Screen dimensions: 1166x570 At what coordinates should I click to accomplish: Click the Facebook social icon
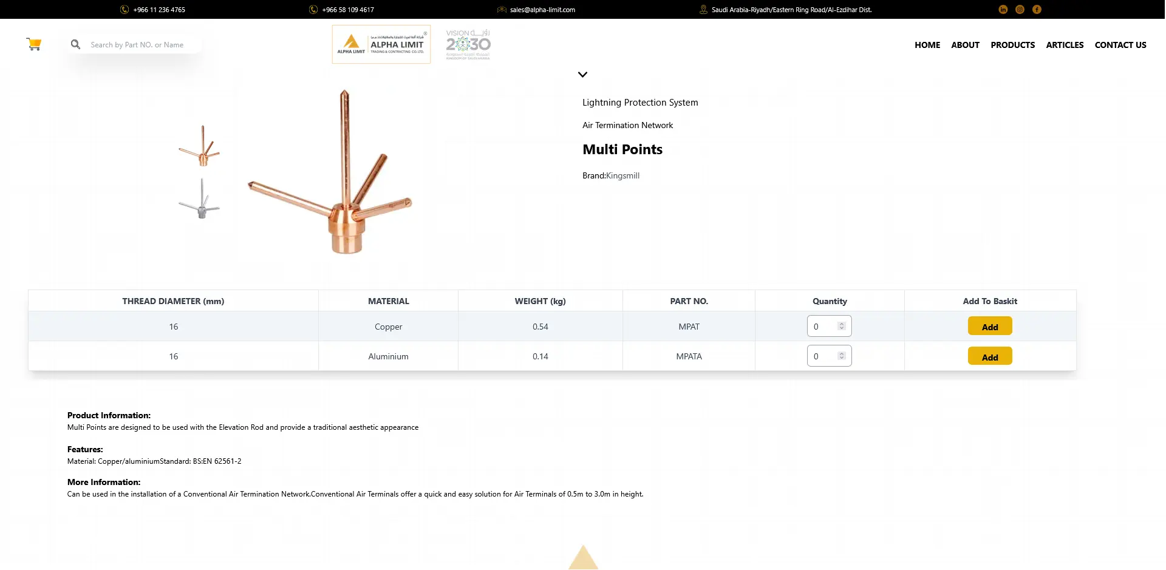pos(1037,9)
